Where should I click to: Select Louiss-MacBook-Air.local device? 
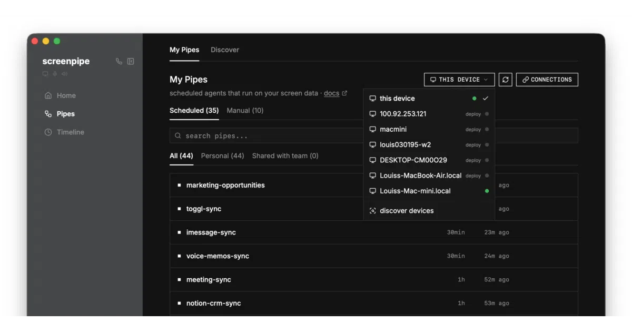(x=429, y=175)
